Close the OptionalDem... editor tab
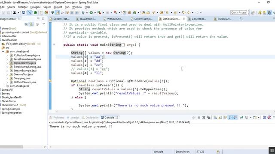The height and width of the screenshot is (154, 275). pos(184,19)
